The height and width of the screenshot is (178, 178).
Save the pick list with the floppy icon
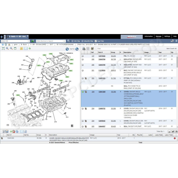coord(7,131)
